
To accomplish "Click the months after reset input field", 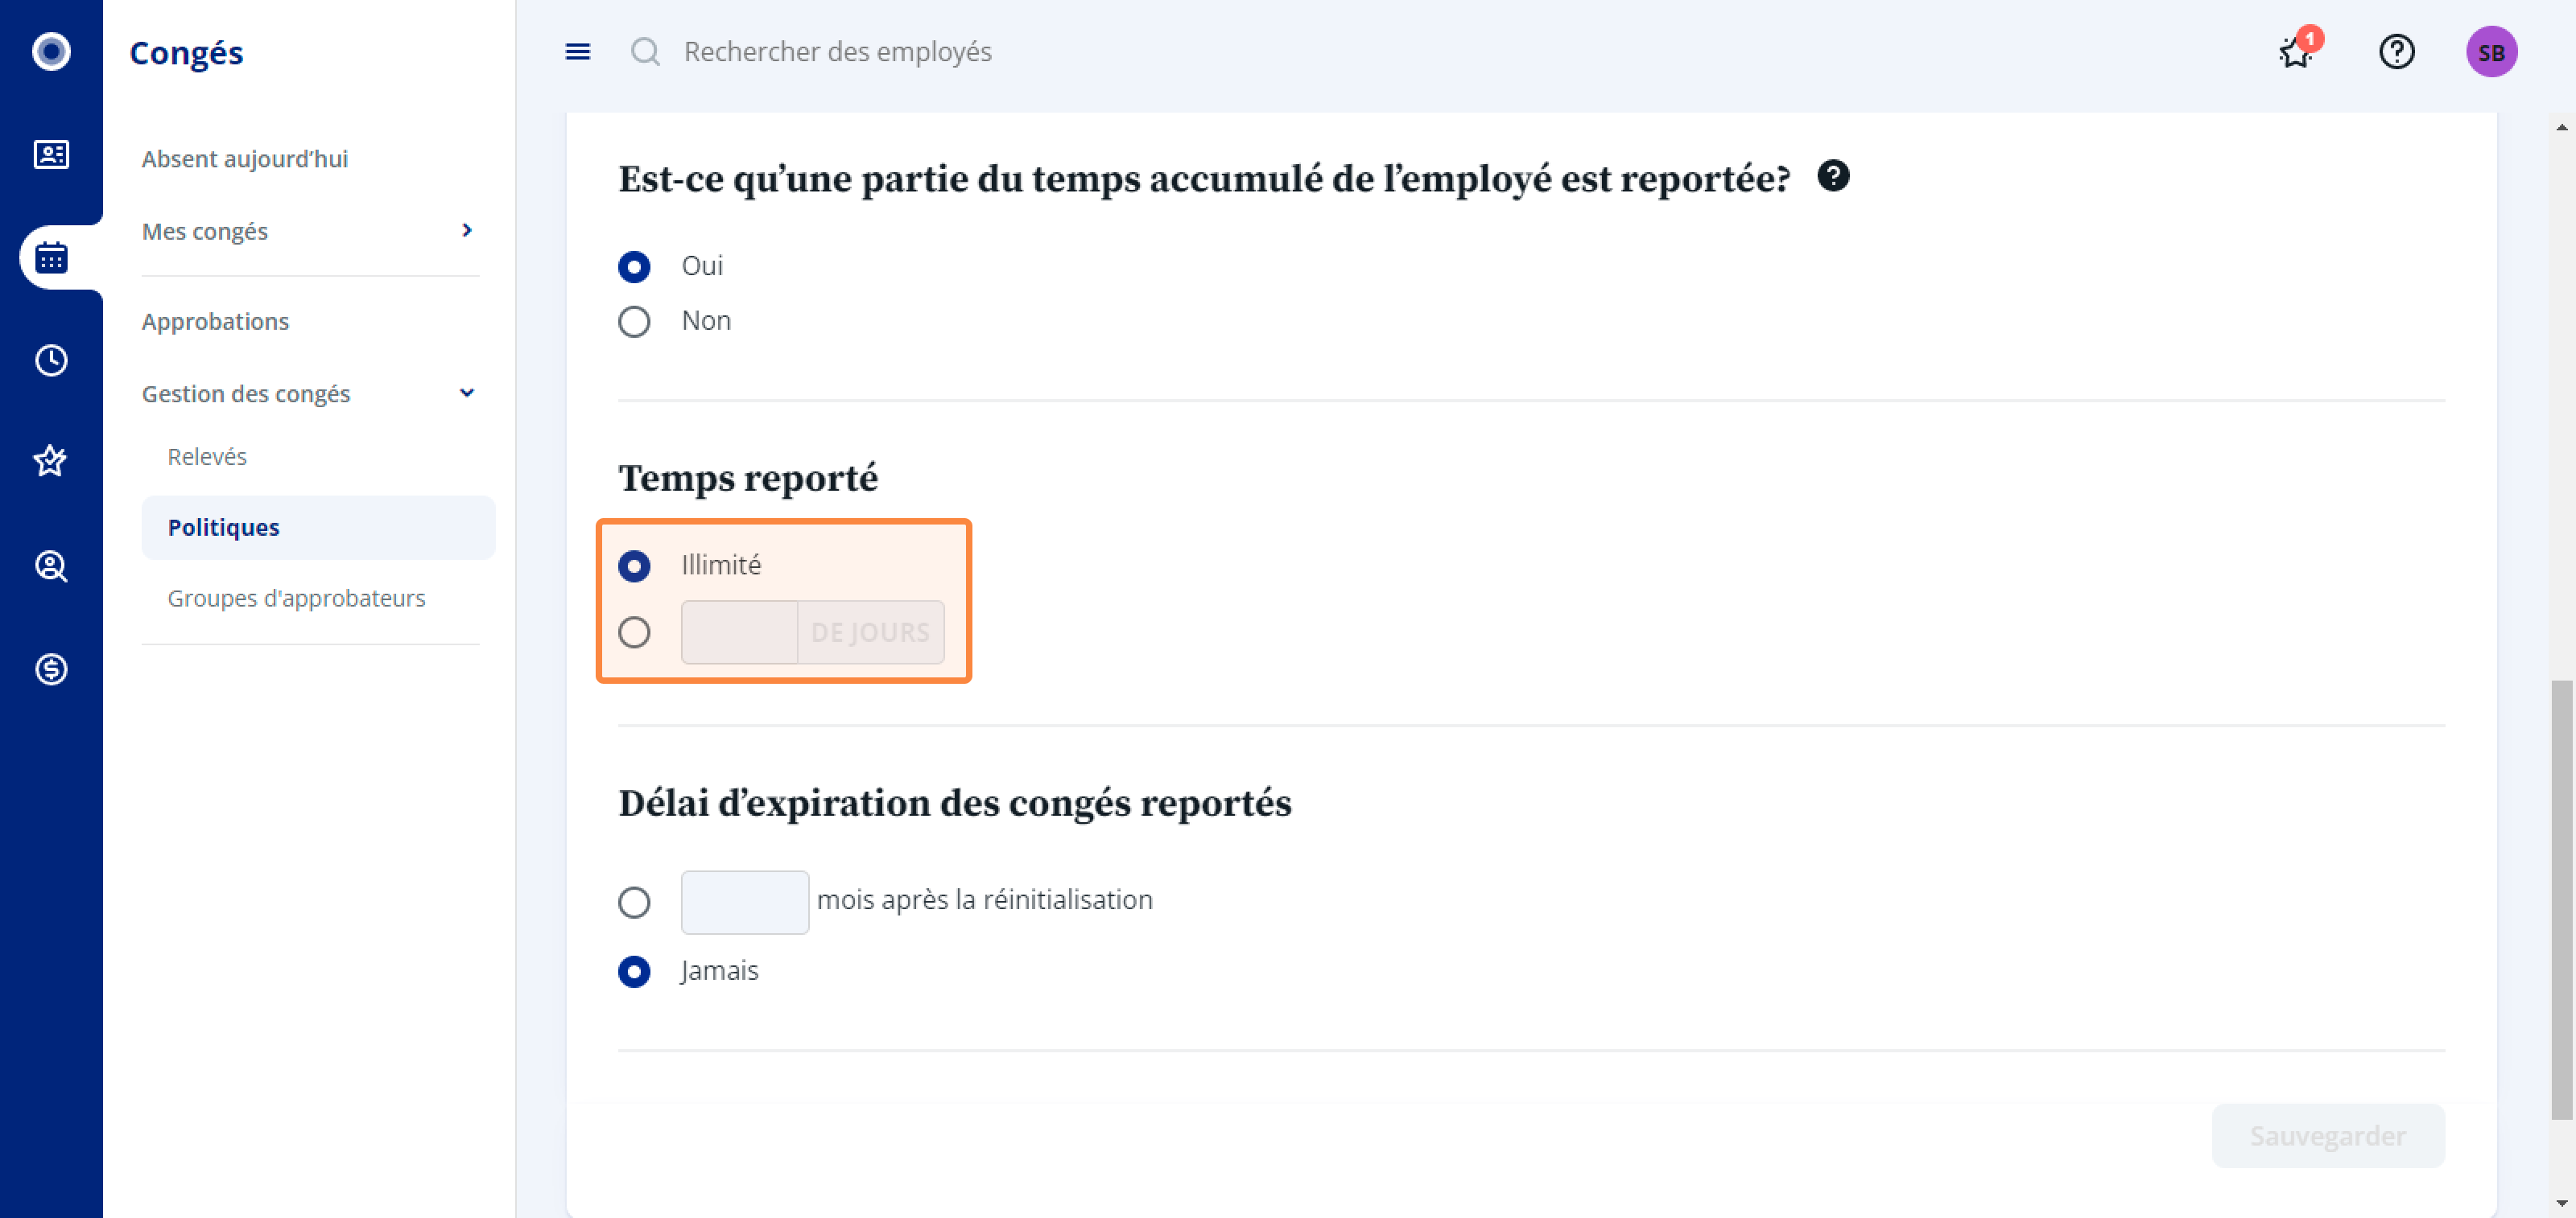I will [744, 903].
